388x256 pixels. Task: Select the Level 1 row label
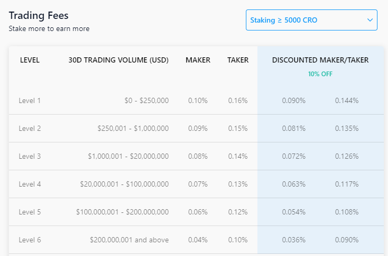tap(29, 100)
